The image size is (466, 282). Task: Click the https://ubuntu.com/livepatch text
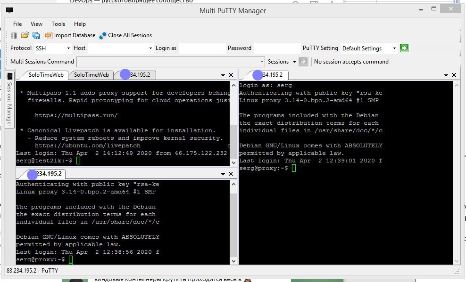click(x=88, y=145)
